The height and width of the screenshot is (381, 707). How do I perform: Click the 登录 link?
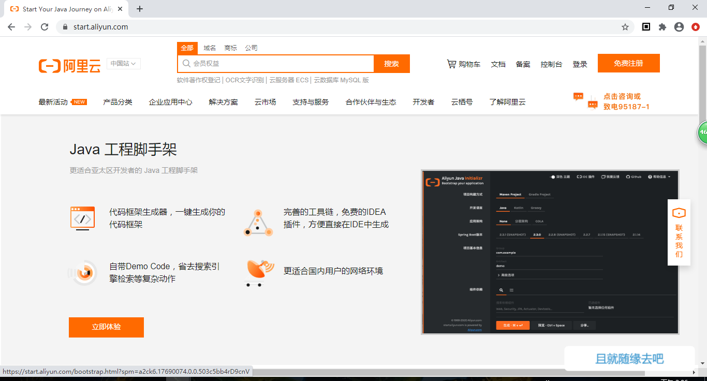tap(580, 64)
